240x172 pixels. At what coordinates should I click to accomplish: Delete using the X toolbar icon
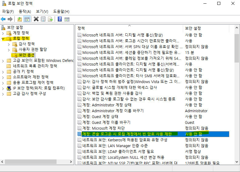tap(36, 19)
